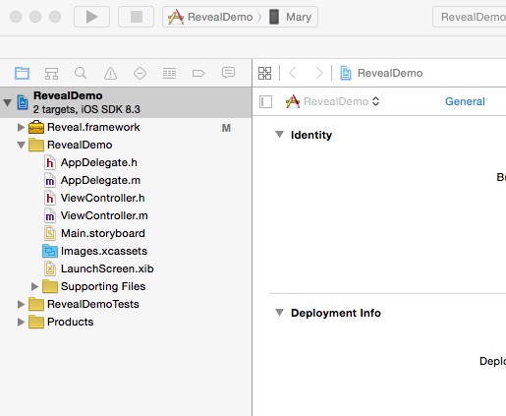Open the Find navigator magnifier
Viewport: 506px width, 416px height.
point(81,73)
